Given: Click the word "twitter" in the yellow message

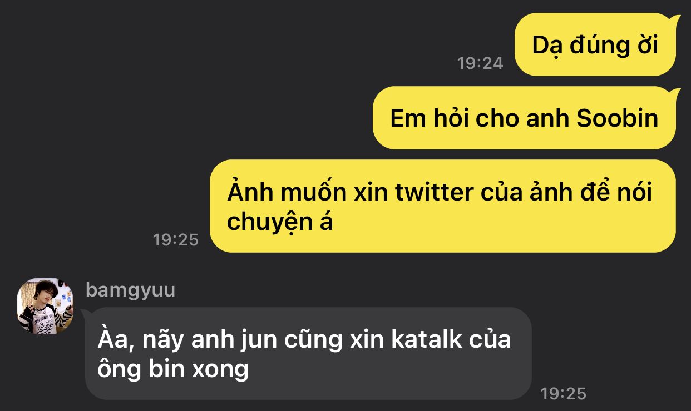Looking at the screenshot, I should (x=433, y=192).
